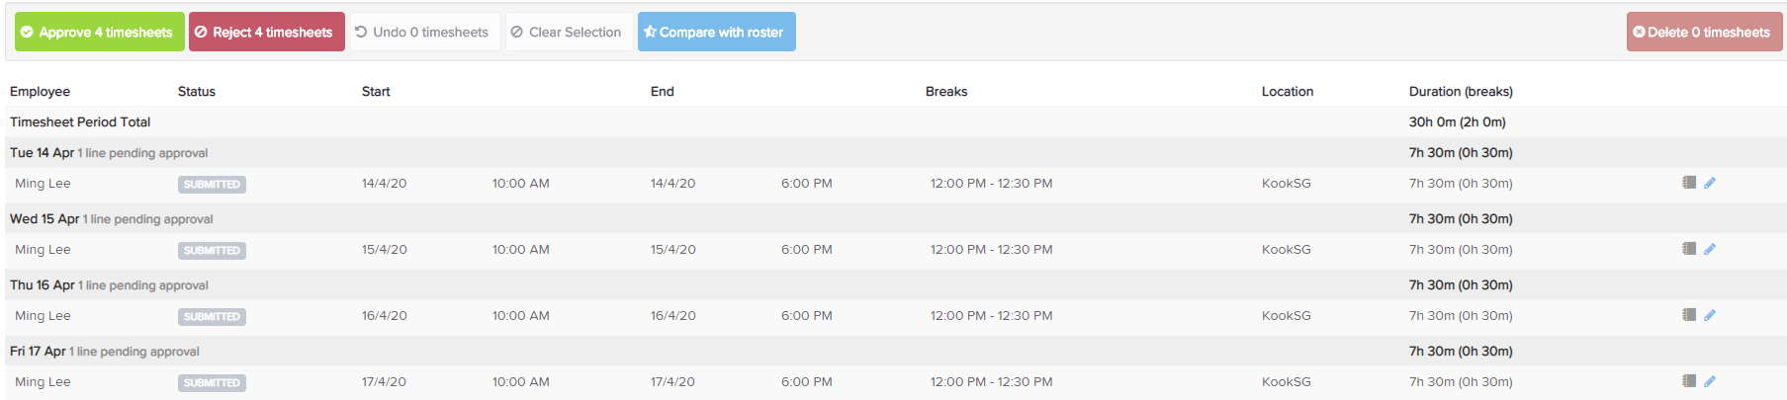
Task: Open notes icon for 15/4/20 timesheet
Action: point(1689,249)
